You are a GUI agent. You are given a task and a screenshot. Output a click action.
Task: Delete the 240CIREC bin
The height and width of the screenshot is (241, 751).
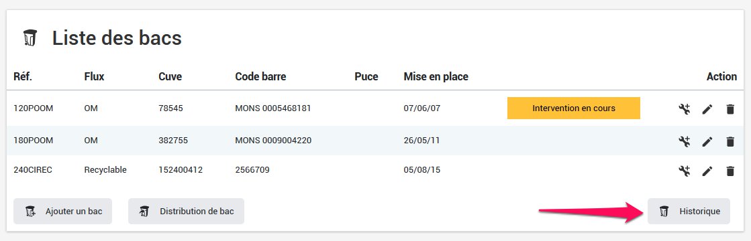pos(730,171)
